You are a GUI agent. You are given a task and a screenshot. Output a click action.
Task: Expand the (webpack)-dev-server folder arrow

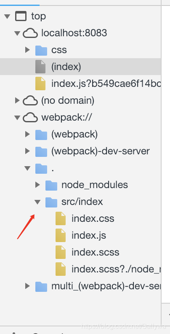pos(27,151)
